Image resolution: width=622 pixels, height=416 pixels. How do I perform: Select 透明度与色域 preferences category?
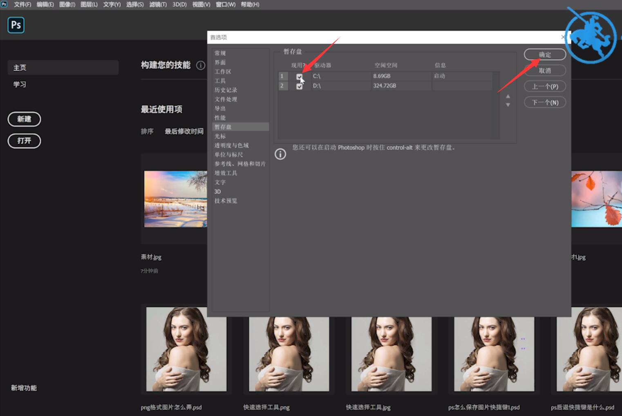[x=232, y=145]
